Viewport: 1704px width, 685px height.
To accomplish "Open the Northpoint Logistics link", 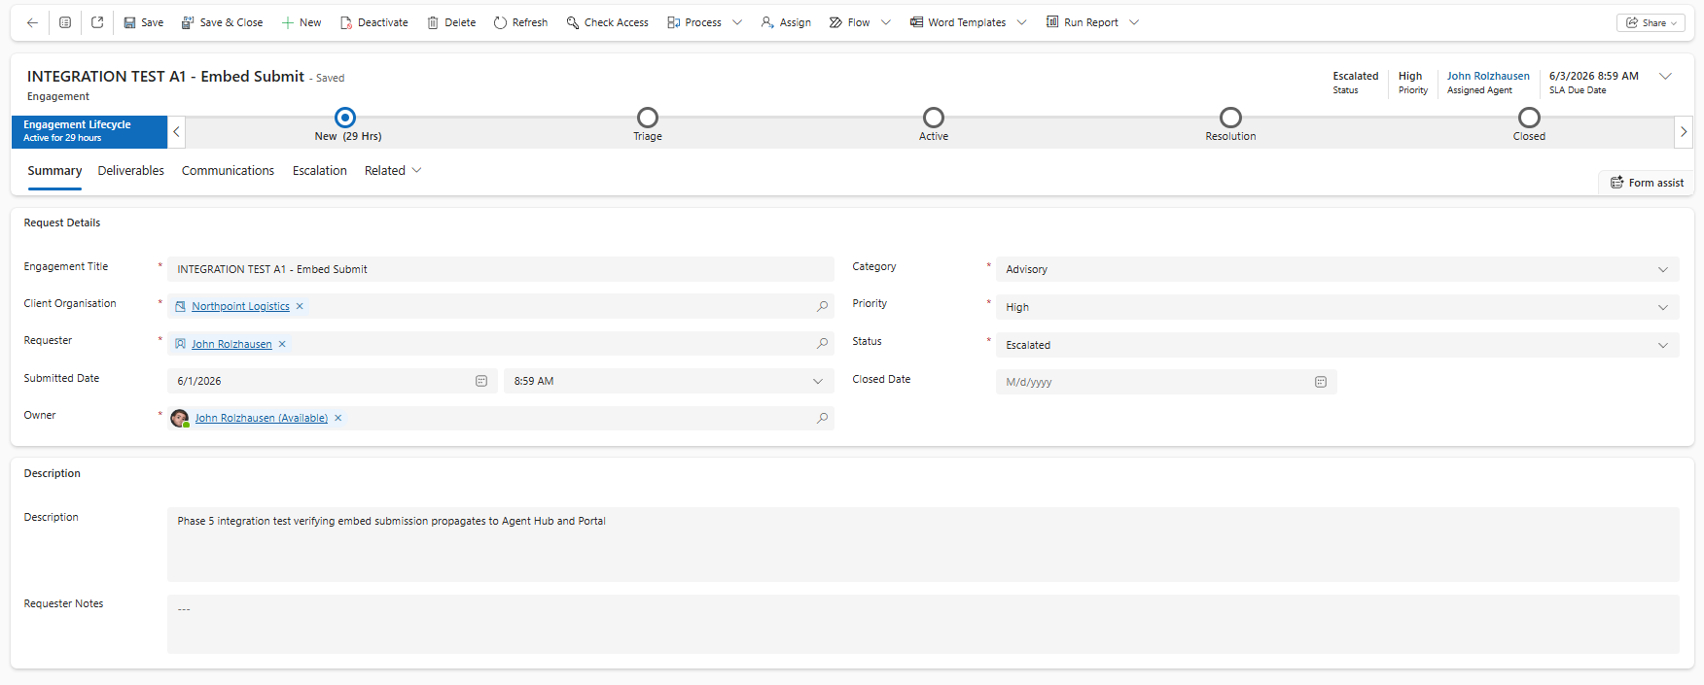I will pos(240,306).
